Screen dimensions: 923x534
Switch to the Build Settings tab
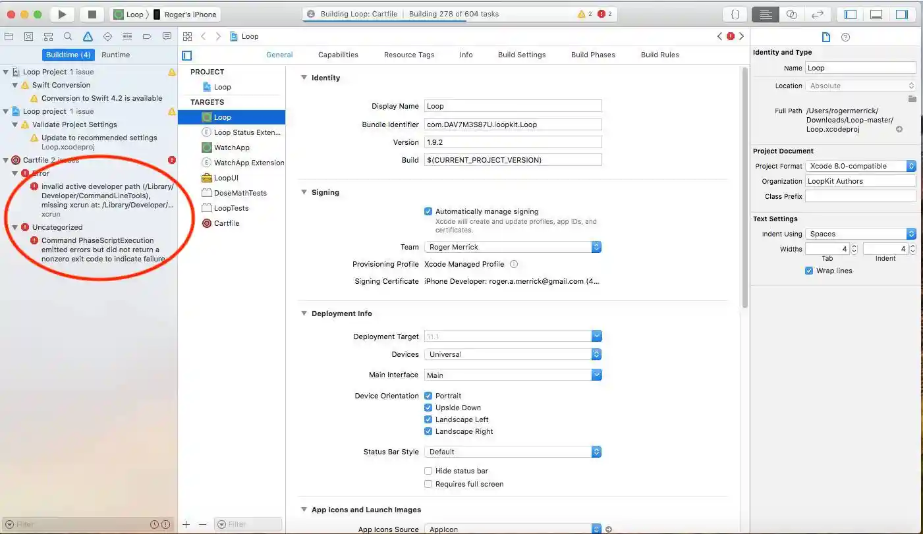click(x=521, y=55)
